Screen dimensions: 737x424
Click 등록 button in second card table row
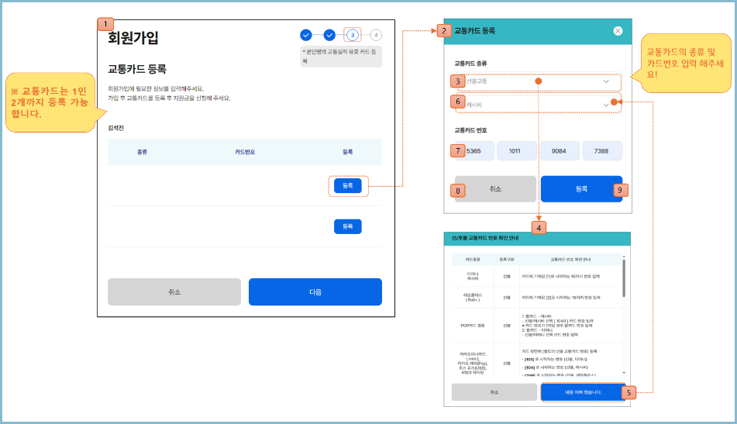point(348,226)
